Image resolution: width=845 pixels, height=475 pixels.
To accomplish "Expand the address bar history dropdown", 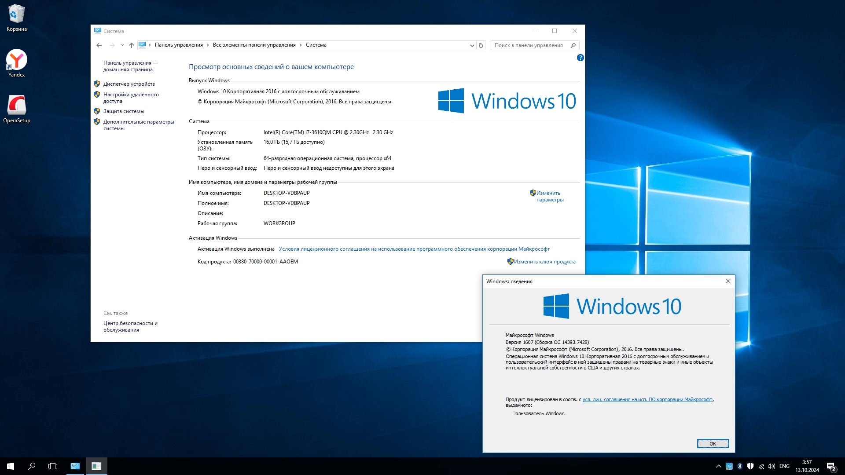I will coord(472,45).
